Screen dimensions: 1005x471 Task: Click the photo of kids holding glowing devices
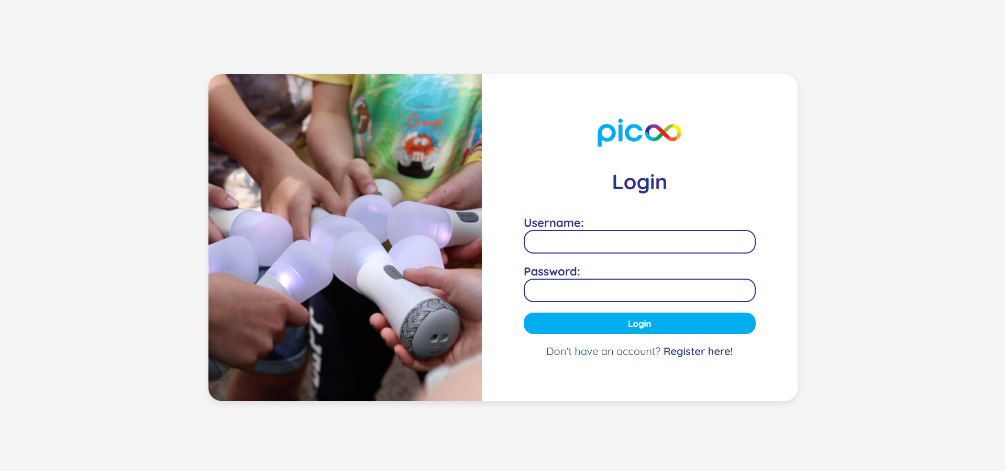345,237
